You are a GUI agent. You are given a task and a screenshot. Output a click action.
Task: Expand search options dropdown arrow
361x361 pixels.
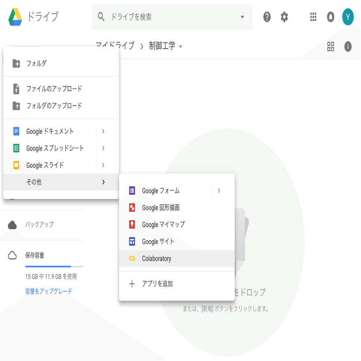[242, 17]
